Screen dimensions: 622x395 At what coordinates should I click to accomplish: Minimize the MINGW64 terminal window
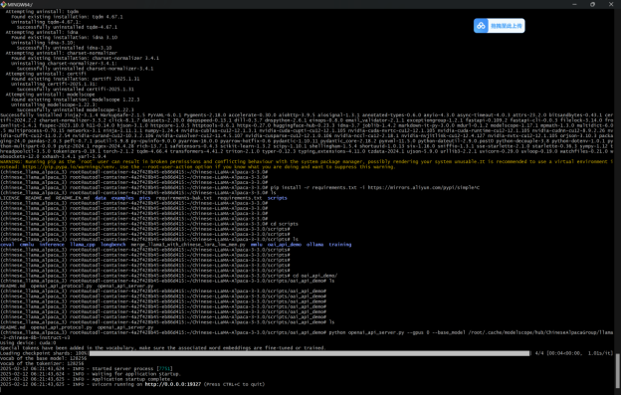point(574,4)
